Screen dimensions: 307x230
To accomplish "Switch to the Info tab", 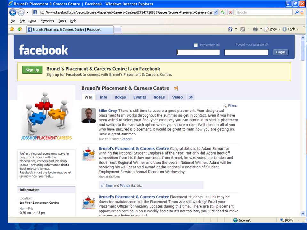I will click(103, 97).
